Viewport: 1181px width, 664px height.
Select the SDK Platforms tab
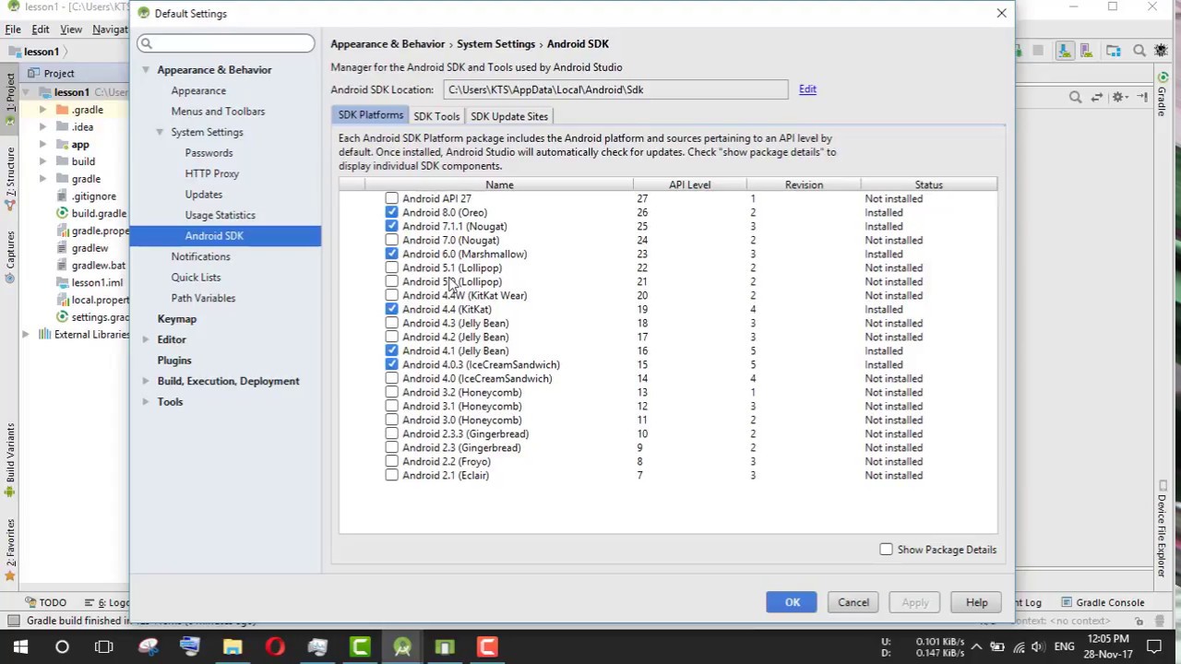(x=371, y=115)
